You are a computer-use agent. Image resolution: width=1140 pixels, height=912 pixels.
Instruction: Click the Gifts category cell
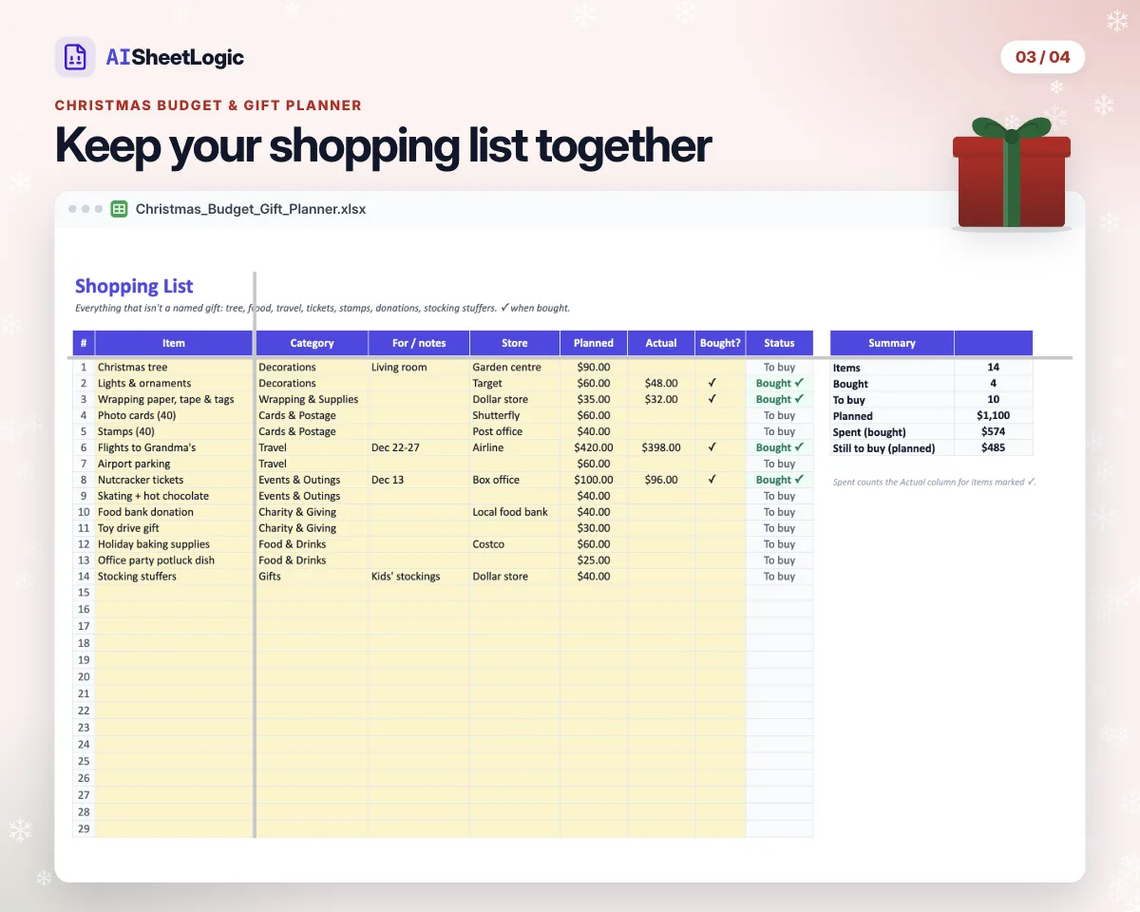pos(312,577)
